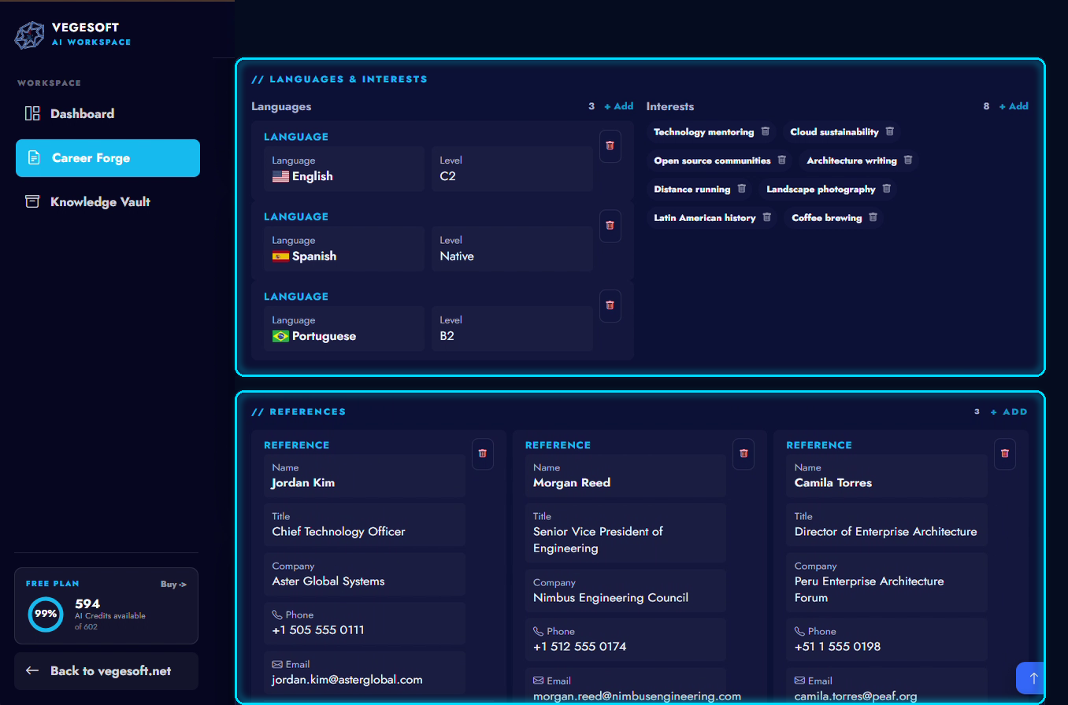Click the email icon in Jordan Kim's reference
The height and width of the screenshot is (705, 1068).
[x=277, y=664]
